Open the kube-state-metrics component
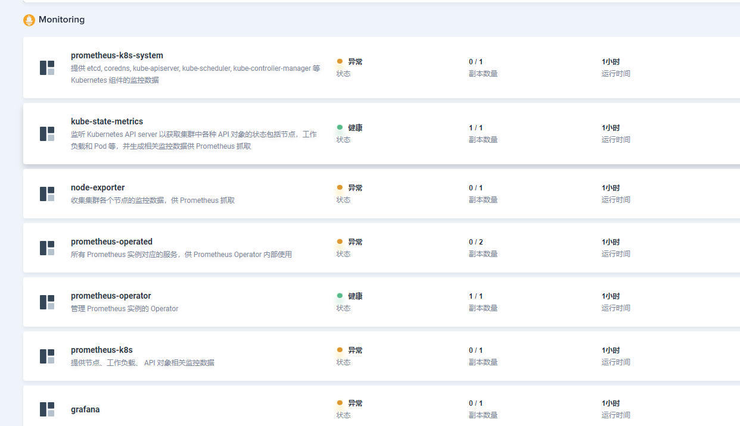The width and height of the screenshot is (740, 426). [107, 121]
